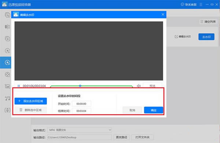Click 添加去水印区域 button
Image resolution: width=220 pixels, height=143 pixels.
point(30,101)
